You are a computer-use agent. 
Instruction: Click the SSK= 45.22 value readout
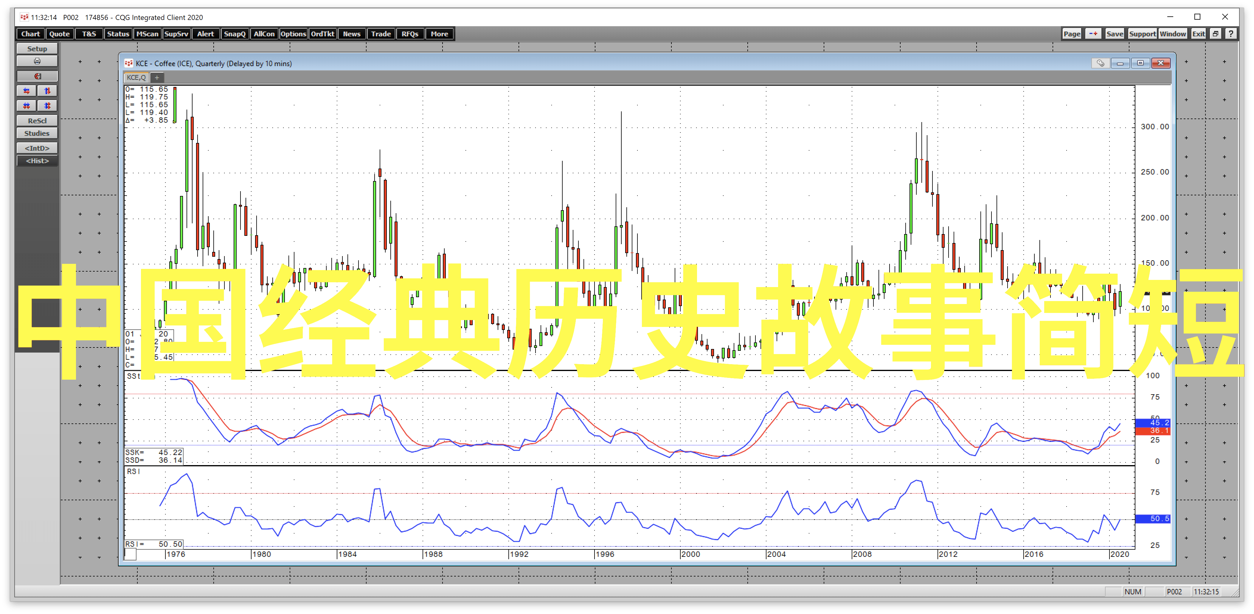pyautogui.click(x=154, y=453)
